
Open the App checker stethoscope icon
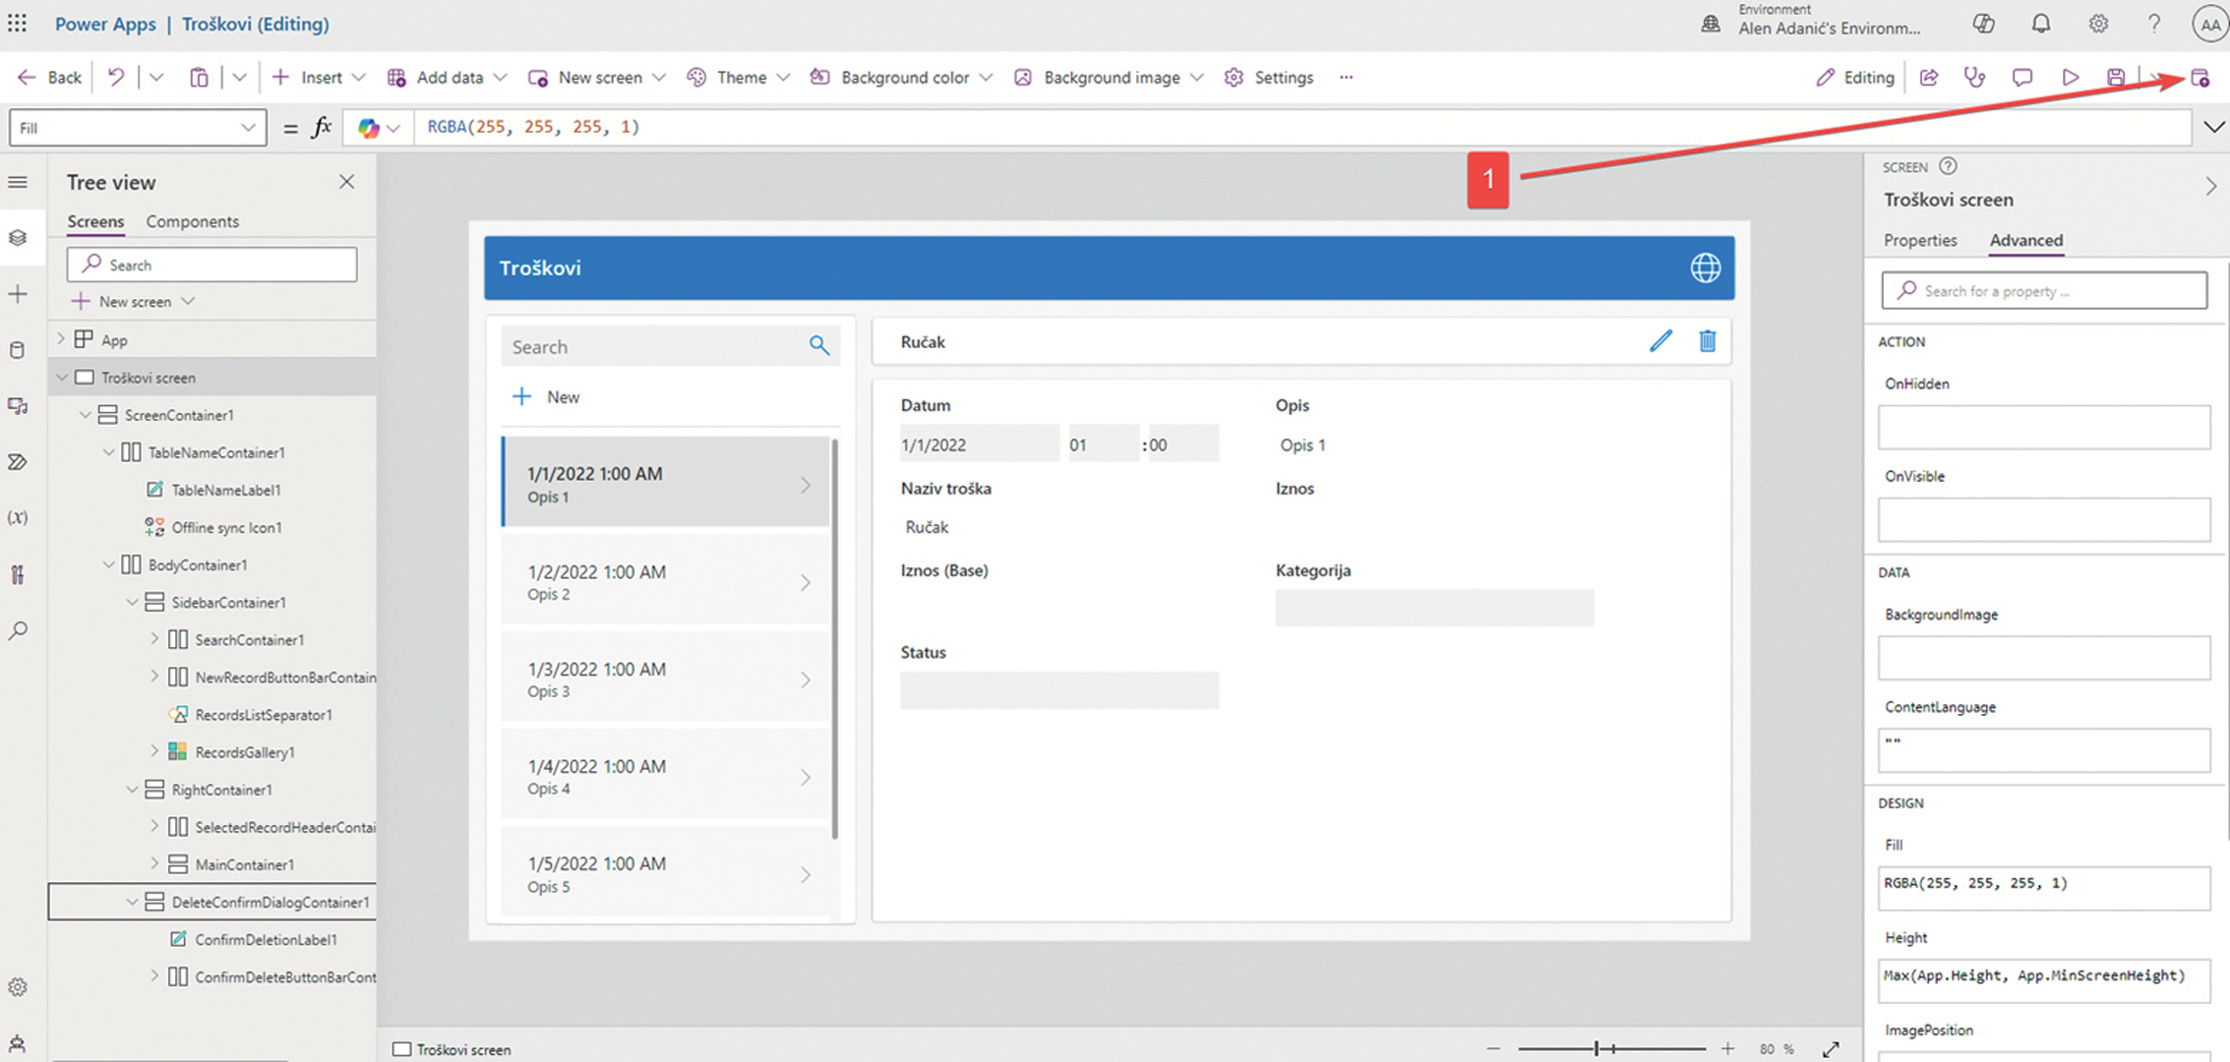(1974, 78)
